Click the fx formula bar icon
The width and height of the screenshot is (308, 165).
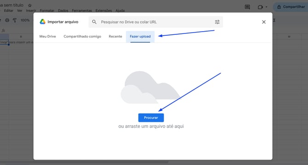click(3, 30)
